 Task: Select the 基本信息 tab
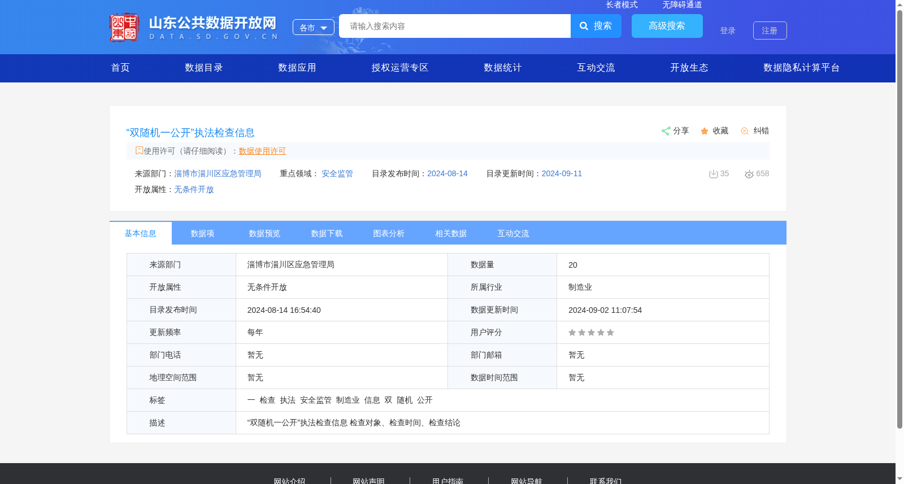coord(141,233)
